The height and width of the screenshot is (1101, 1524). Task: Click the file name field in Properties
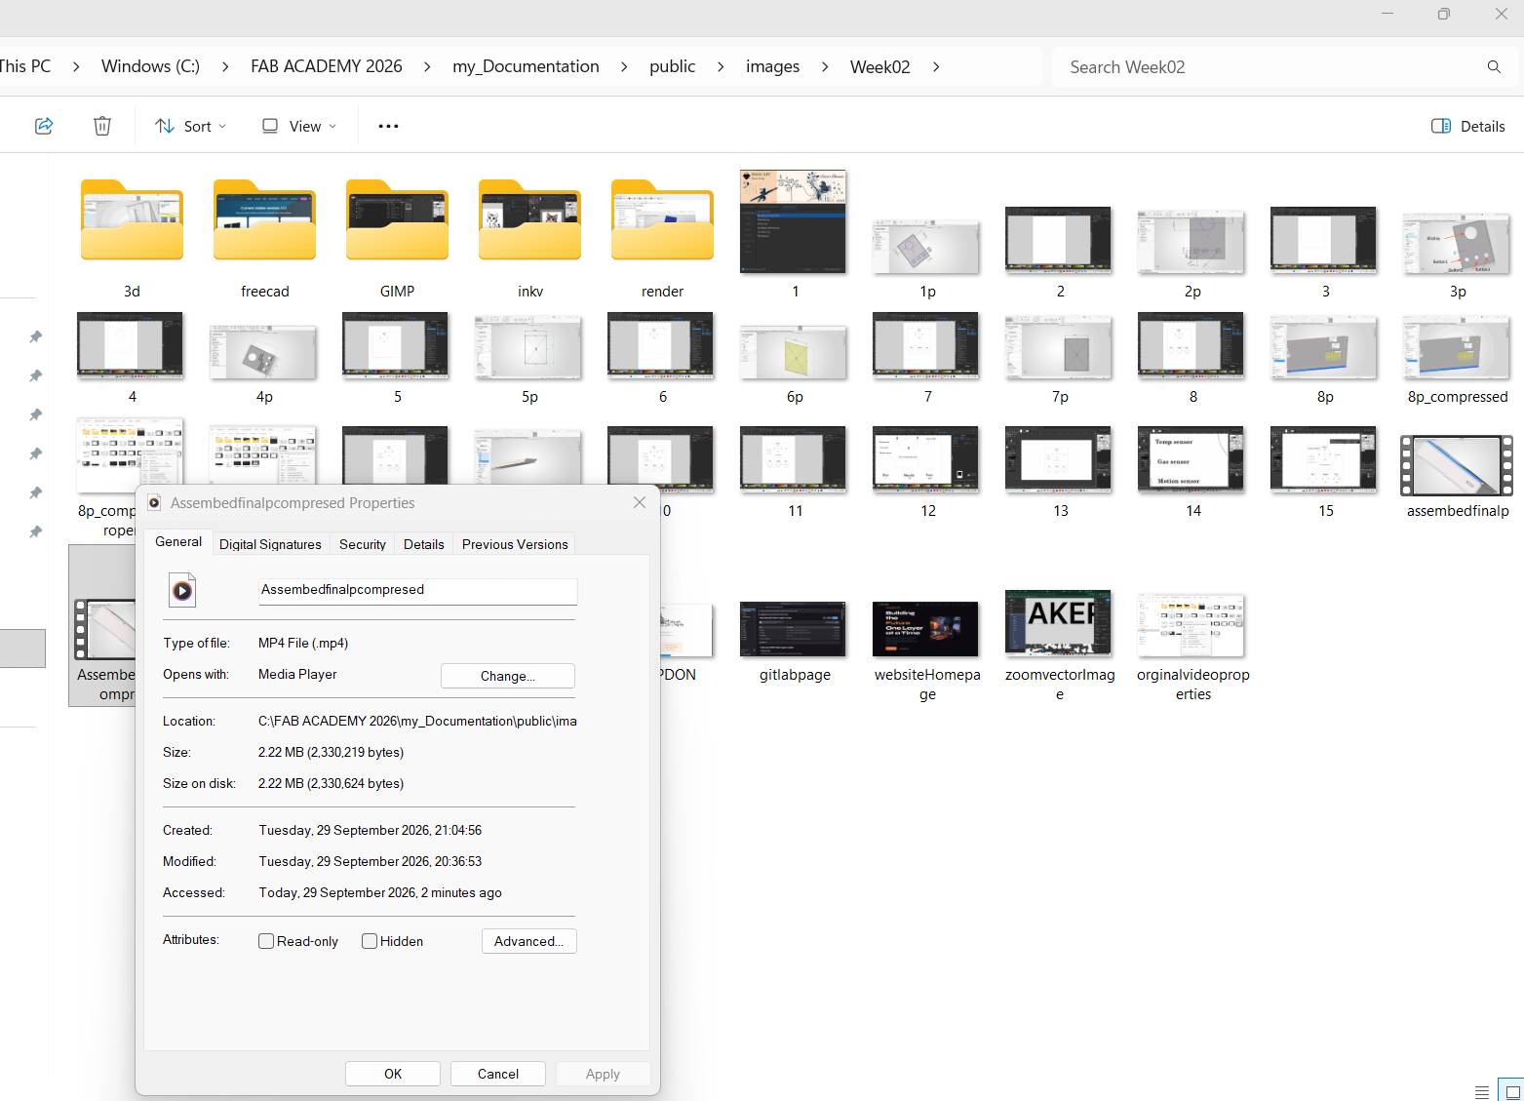[x=418, y=591]
